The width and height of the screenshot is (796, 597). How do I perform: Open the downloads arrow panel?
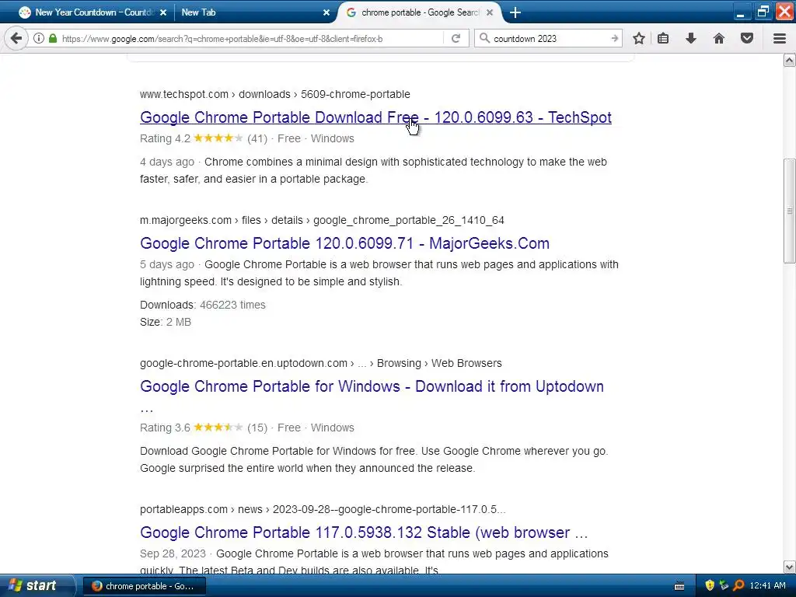(x=691, y=38)
